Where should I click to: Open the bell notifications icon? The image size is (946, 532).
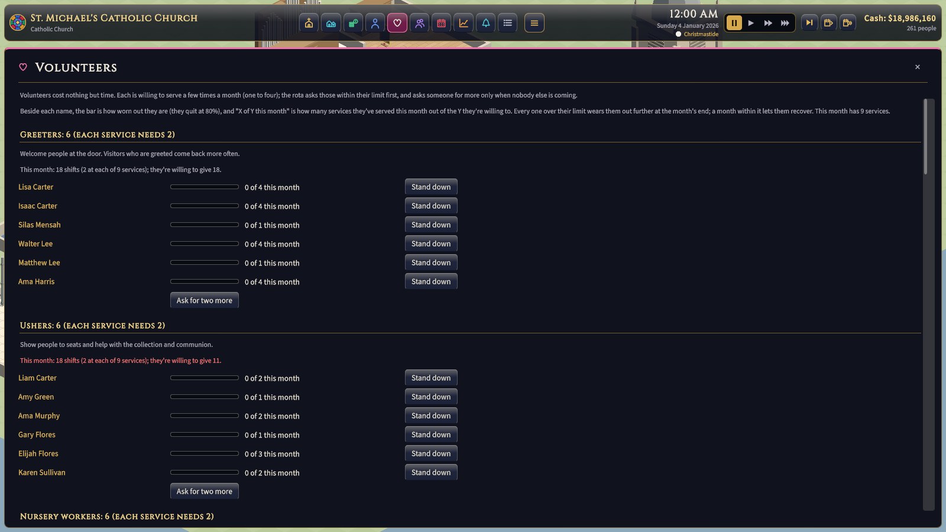tap(485, 23)
